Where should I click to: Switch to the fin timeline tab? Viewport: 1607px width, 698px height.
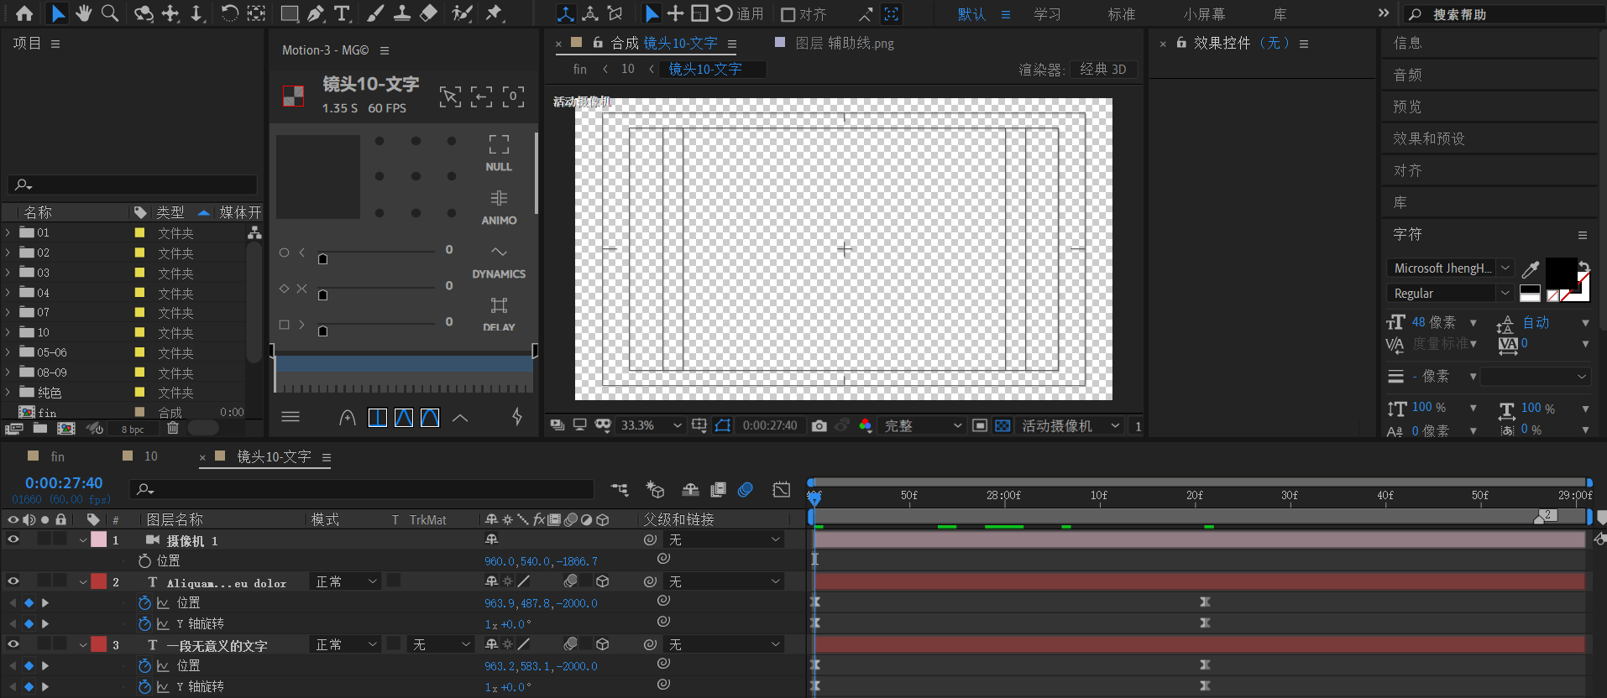(57, 456)
